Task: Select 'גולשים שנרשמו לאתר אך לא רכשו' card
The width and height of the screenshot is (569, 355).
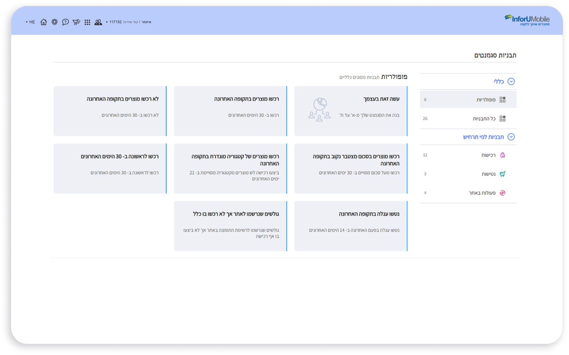Action: 230,226
